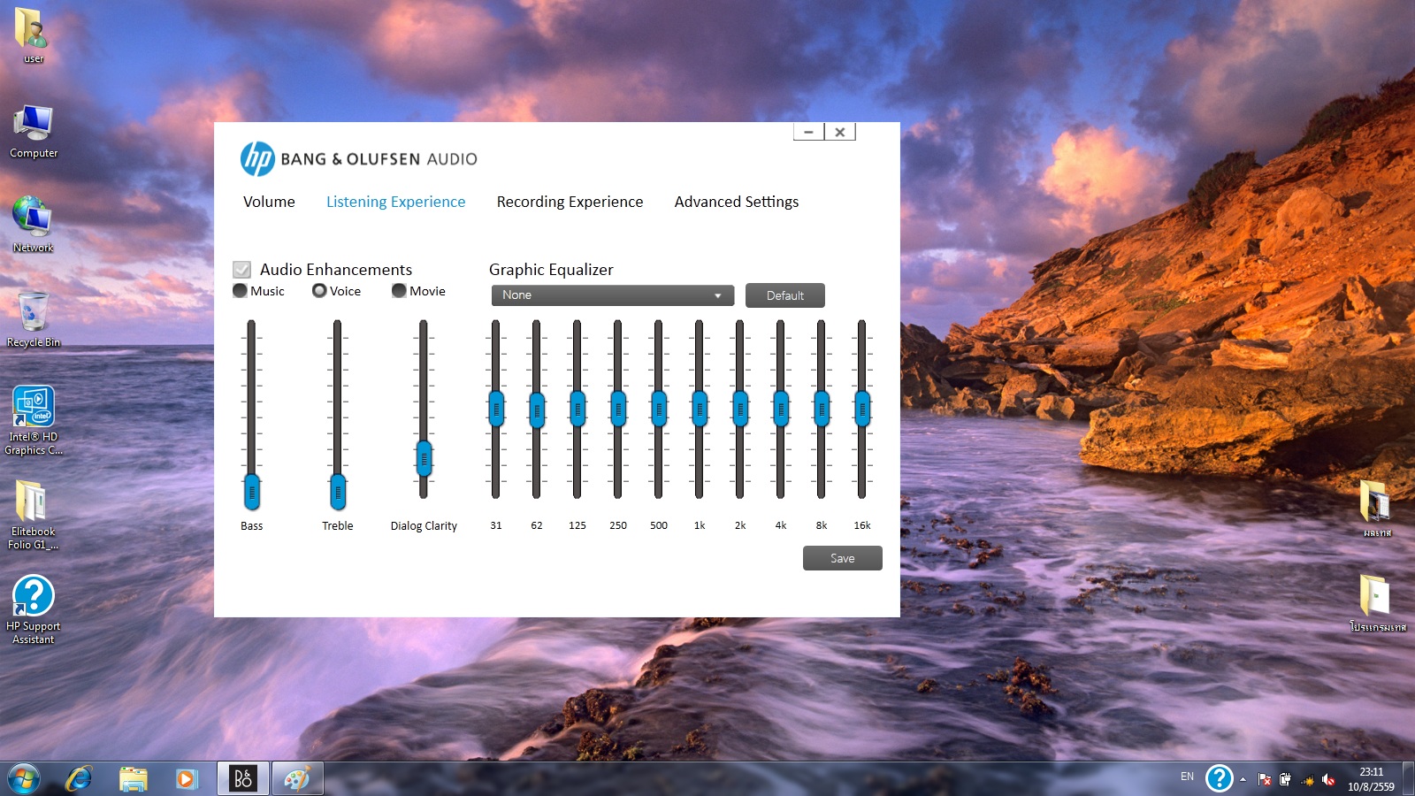Click the BANG & OLUFSEN AUDIO title text
Image resolution: width=1415 pixels, height=796 pixels.
[379, 159]
